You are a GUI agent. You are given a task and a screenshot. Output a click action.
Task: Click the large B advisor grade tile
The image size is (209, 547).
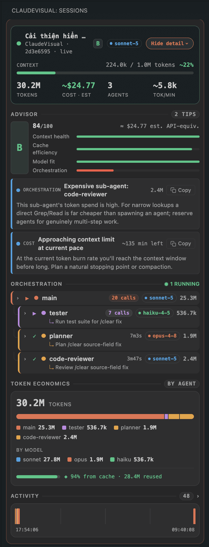19,148
